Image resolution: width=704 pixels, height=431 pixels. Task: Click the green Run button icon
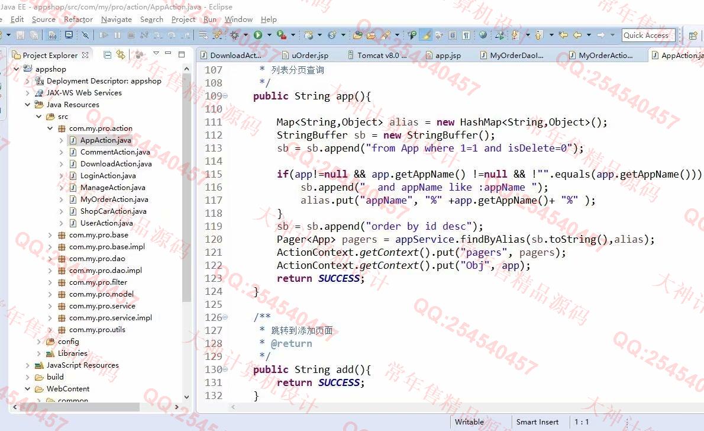pyautogui.click(x=258, y=35)
